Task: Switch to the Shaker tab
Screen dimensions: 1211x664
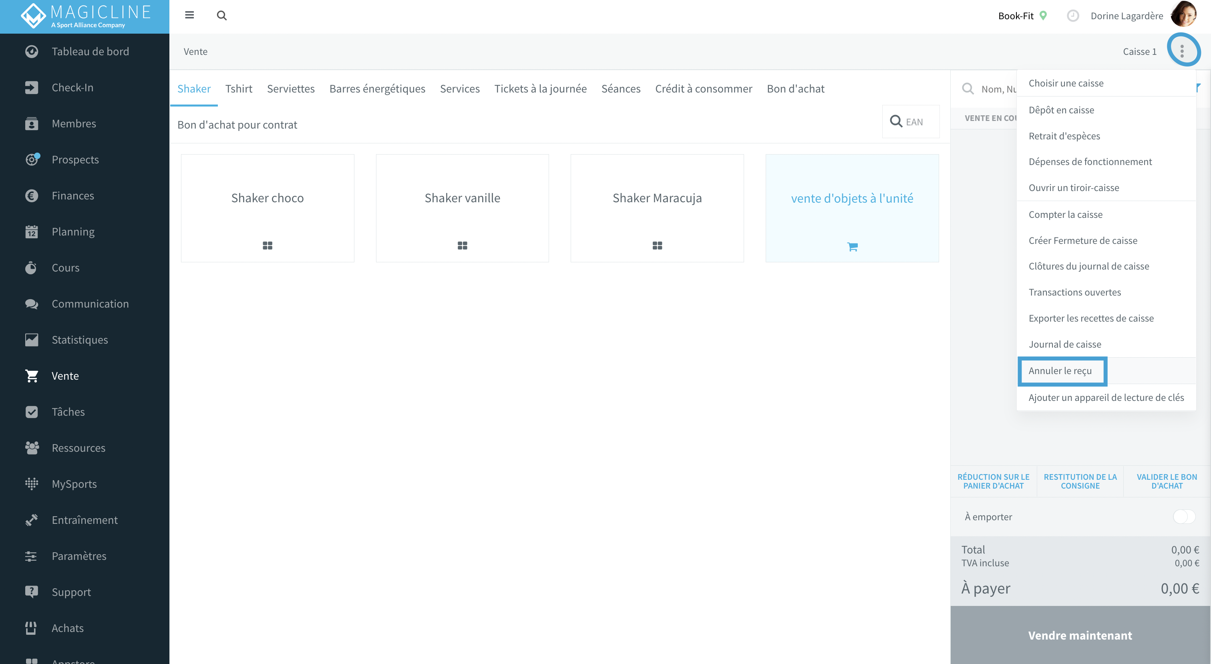Action: 194,89
